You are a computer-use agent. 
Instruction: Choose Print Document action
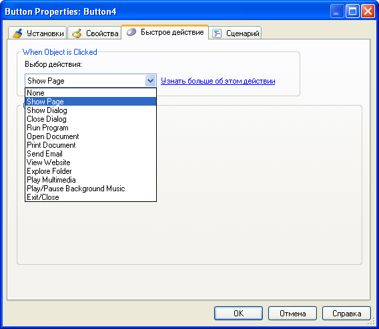(x=91, y=145)
